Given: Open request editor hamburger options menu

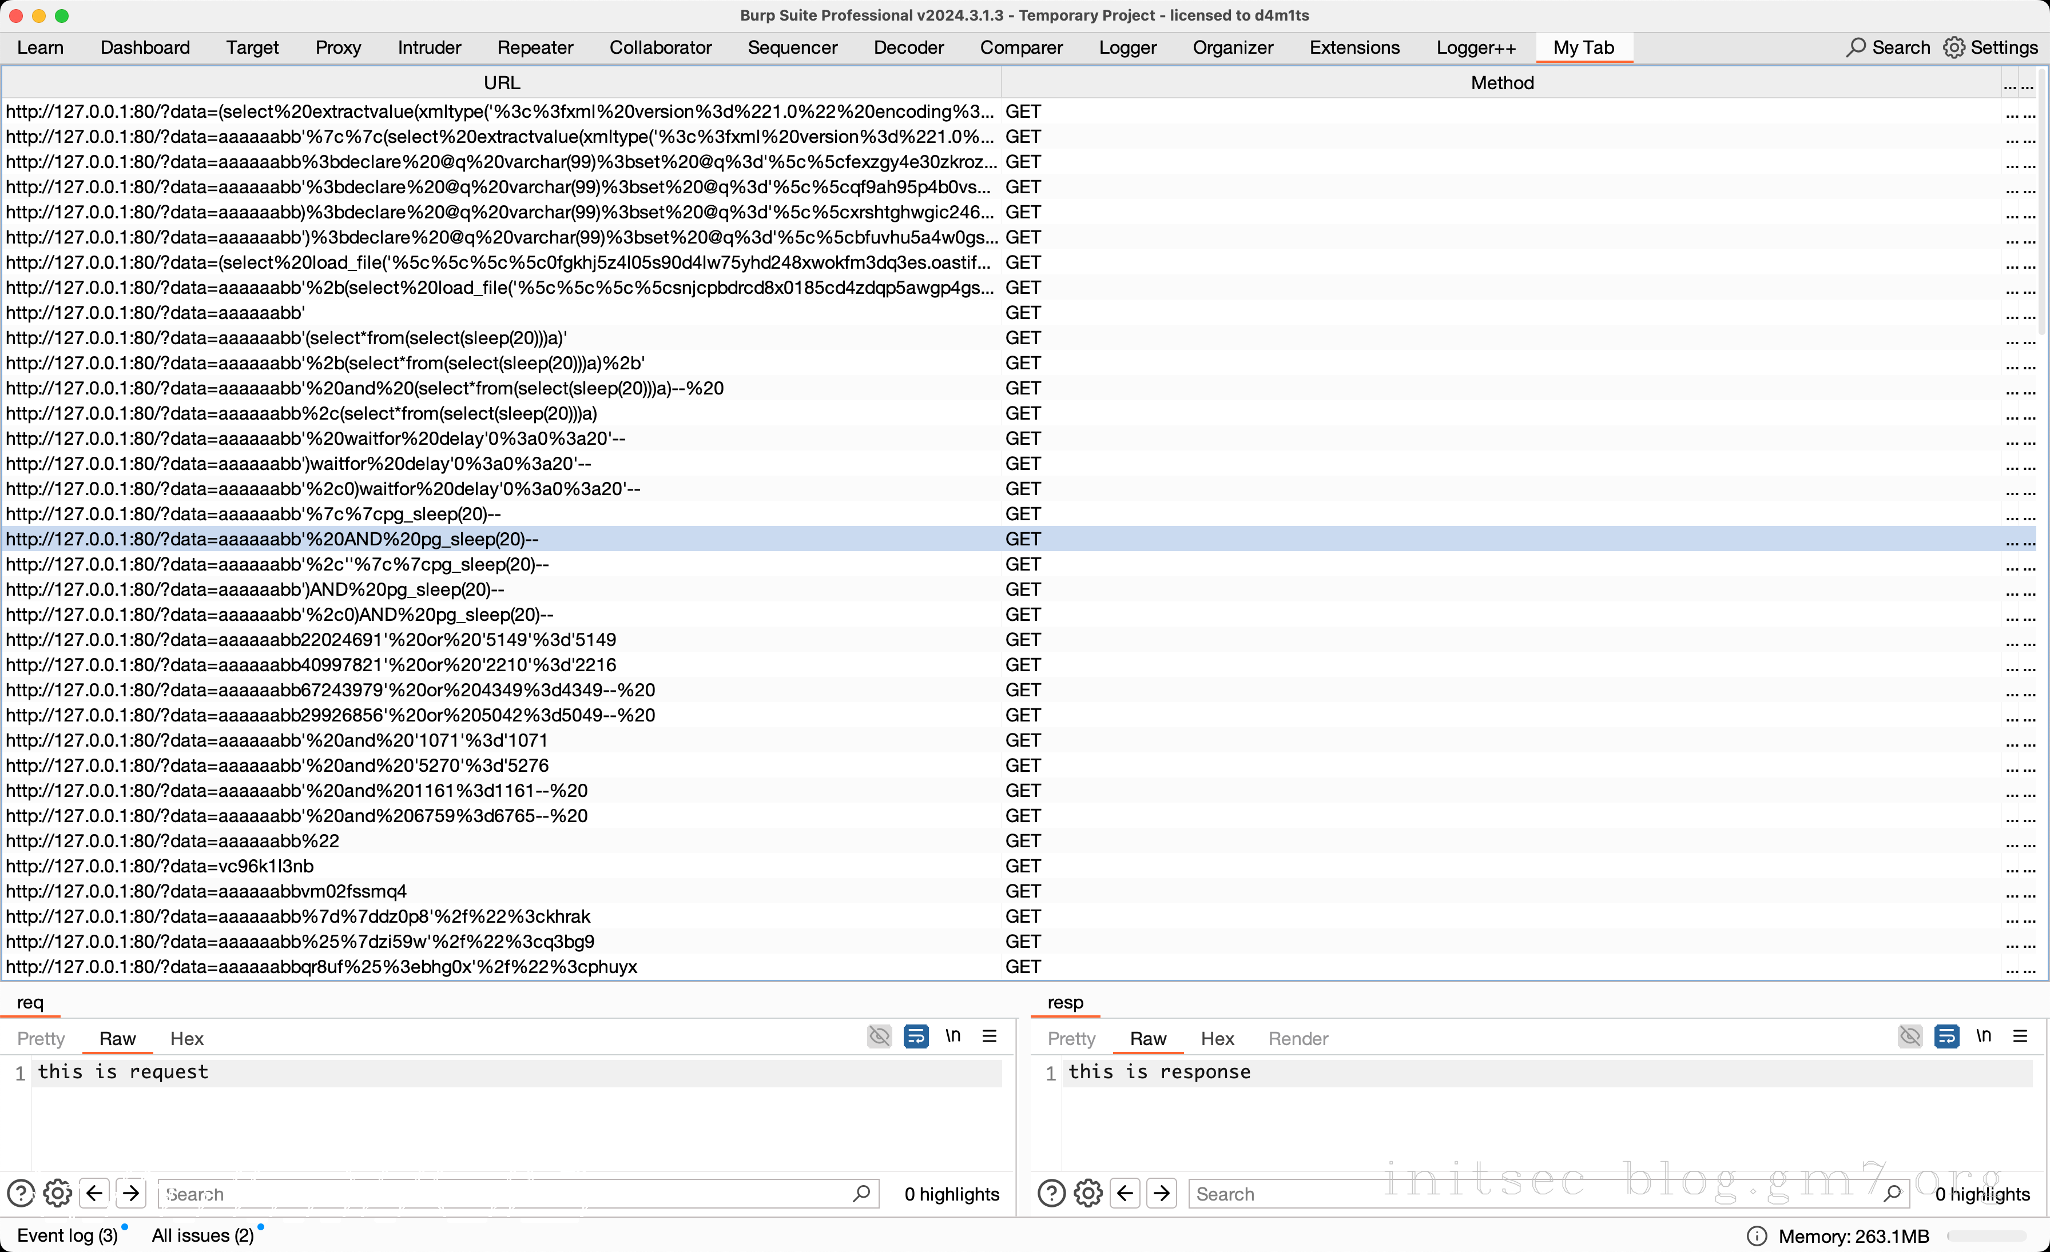Looking at the screenshot, I should pos(989,1036).
